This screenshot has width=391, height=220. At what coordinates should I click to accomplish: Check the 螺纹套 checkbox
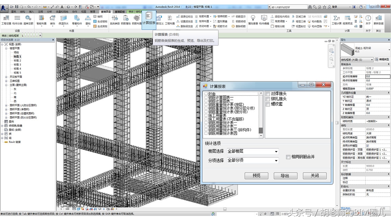(x=268, y=104)
